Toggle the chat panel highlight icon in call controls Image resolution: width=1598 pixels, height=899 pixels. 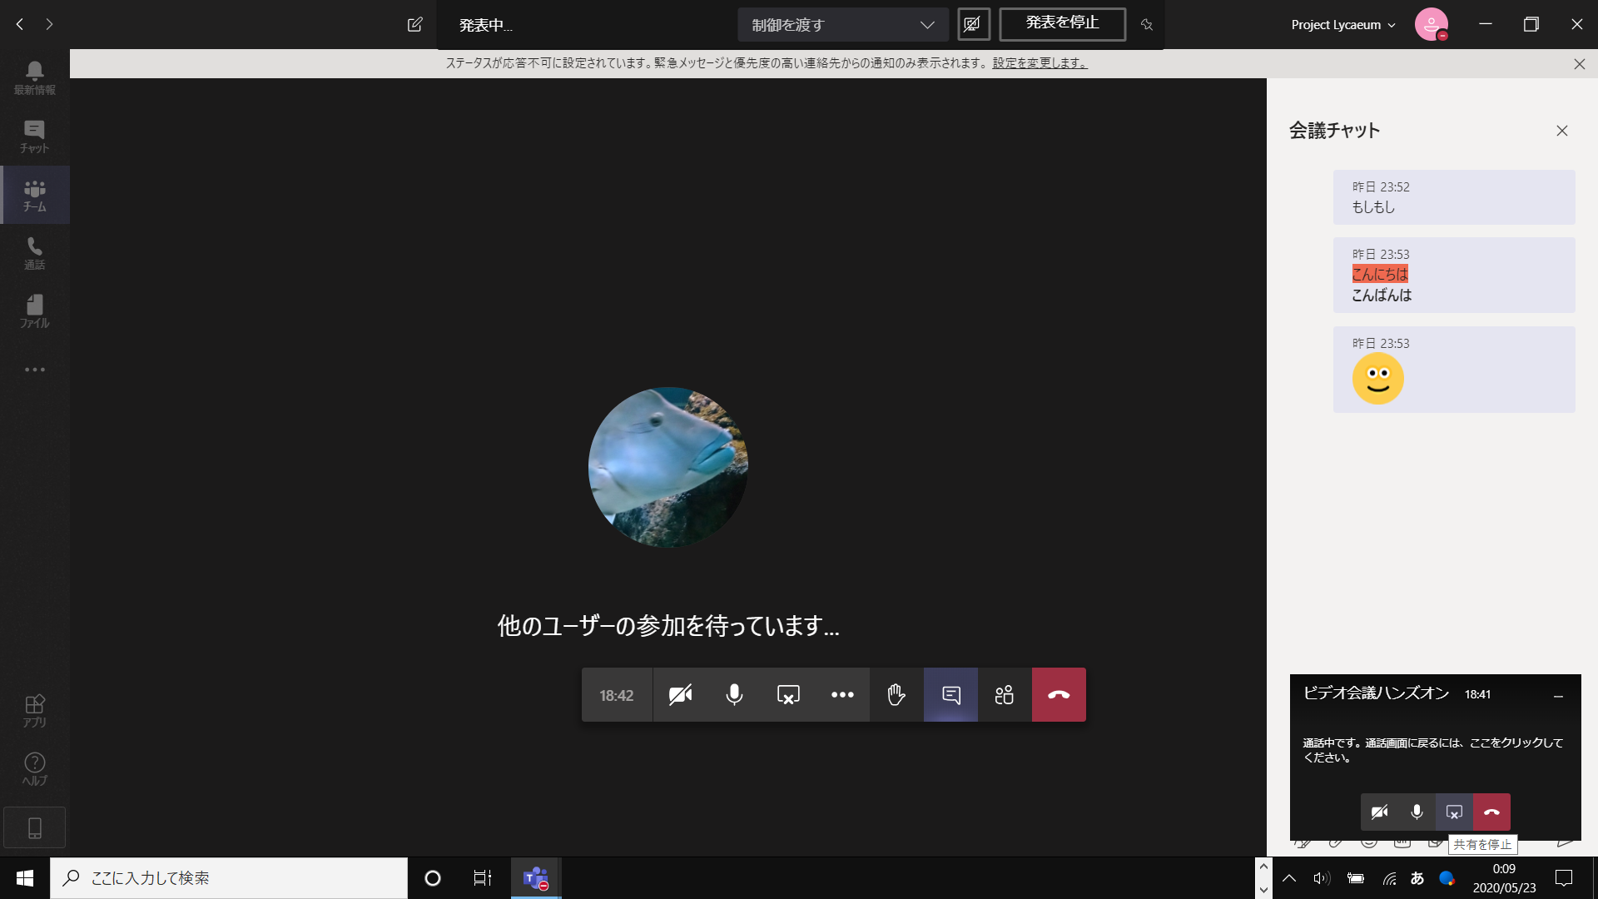click(x=950, y=694)
